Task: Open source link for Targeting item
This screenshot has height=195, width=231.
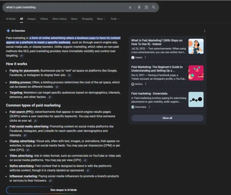Action: [x=50, y=97]
